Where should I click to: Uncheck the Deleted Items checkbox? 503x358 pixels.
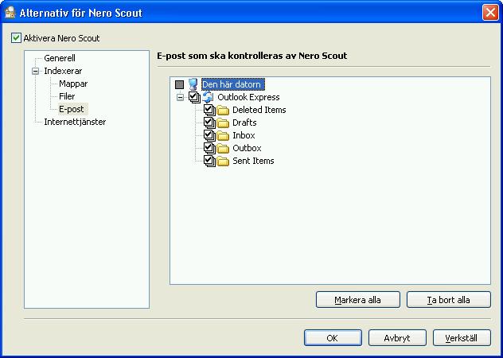click(209, 110)
